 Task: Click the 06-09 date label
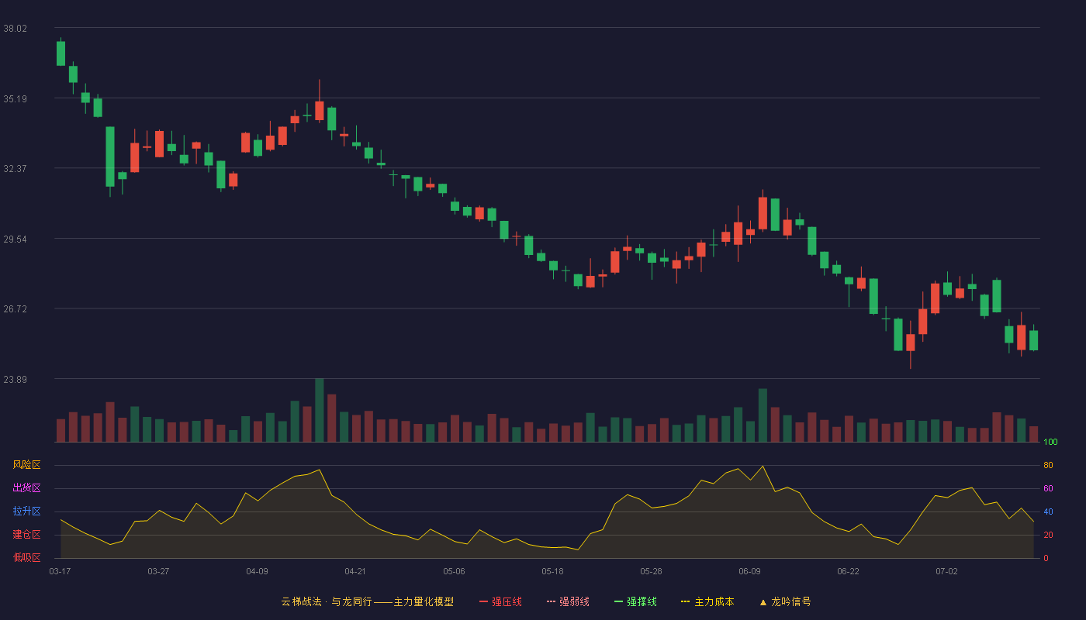[749, 571]
